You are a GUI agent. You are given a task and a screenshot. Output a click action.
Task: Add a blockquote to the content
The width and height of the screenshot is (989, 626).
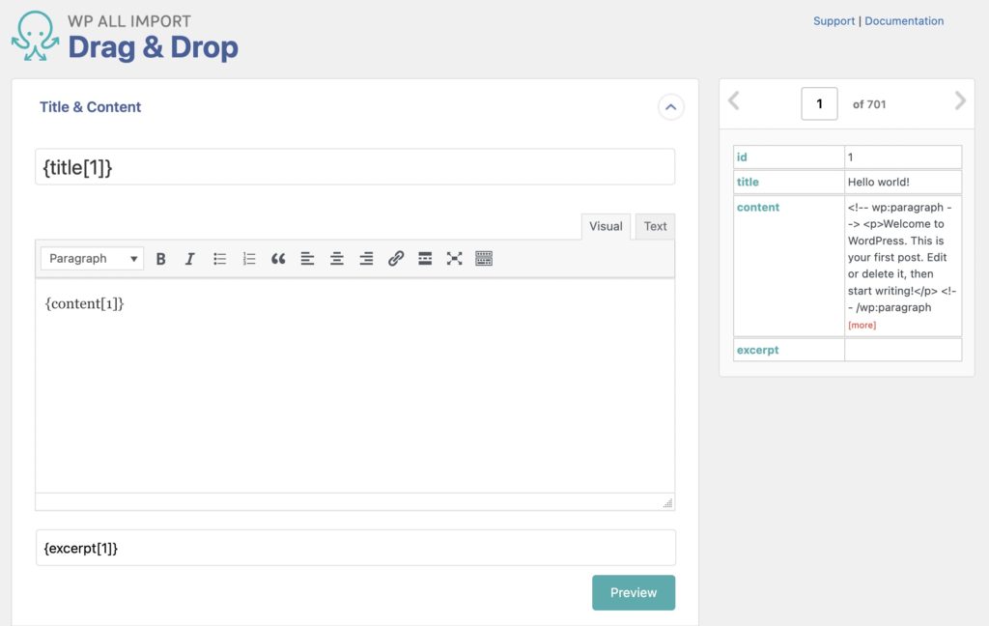(x=278, y=258)
